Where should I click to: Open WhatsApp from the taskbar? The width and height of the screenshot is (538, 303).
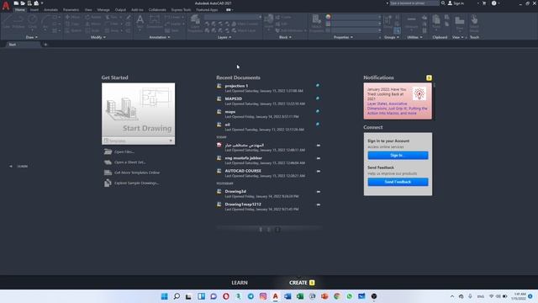point(350,296)
